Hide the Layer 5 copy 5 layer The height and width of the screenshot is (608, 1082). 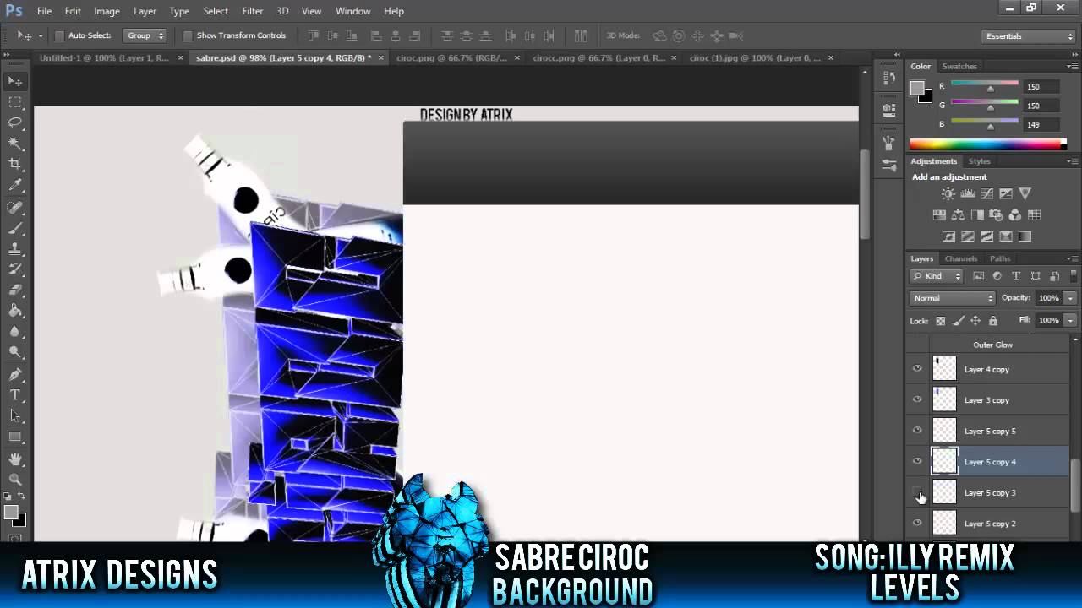coord(917,431)
